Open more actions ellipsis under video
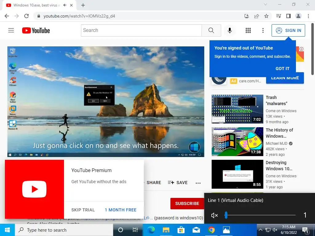This screenshot has width=315, height=236. 198,183
